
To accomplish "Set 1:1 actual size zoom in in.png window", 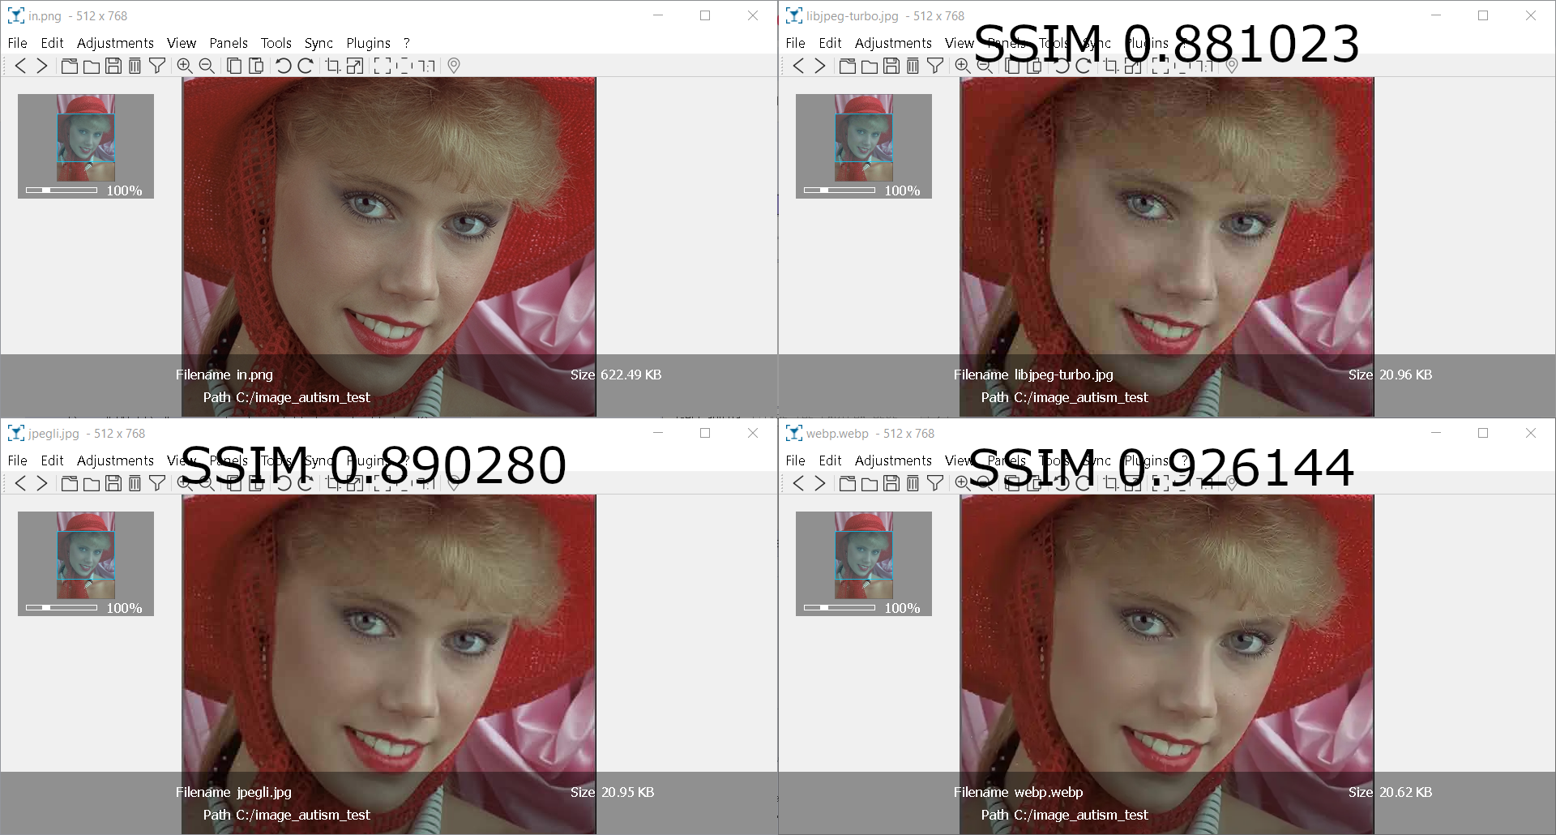I will (x=426, y=66).
